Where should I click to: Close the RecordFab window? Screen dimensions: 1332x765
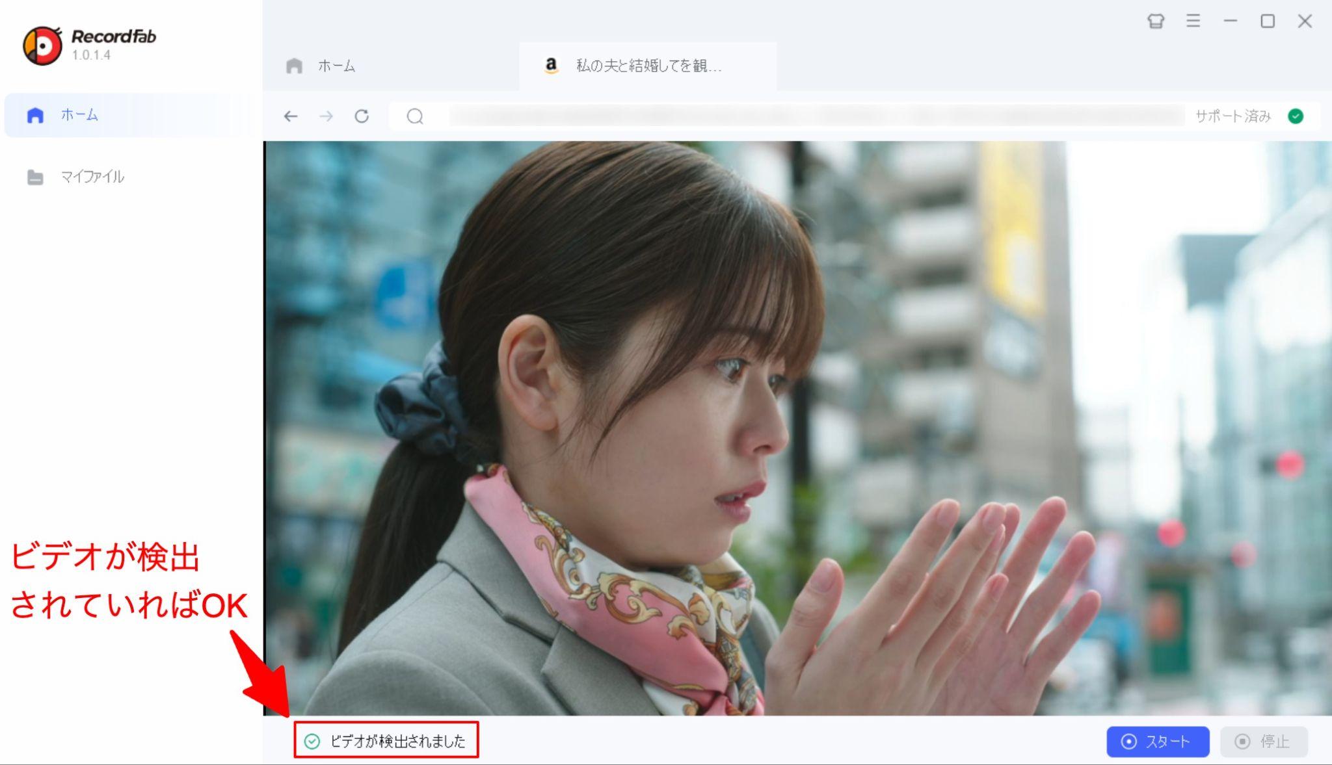1305,21
